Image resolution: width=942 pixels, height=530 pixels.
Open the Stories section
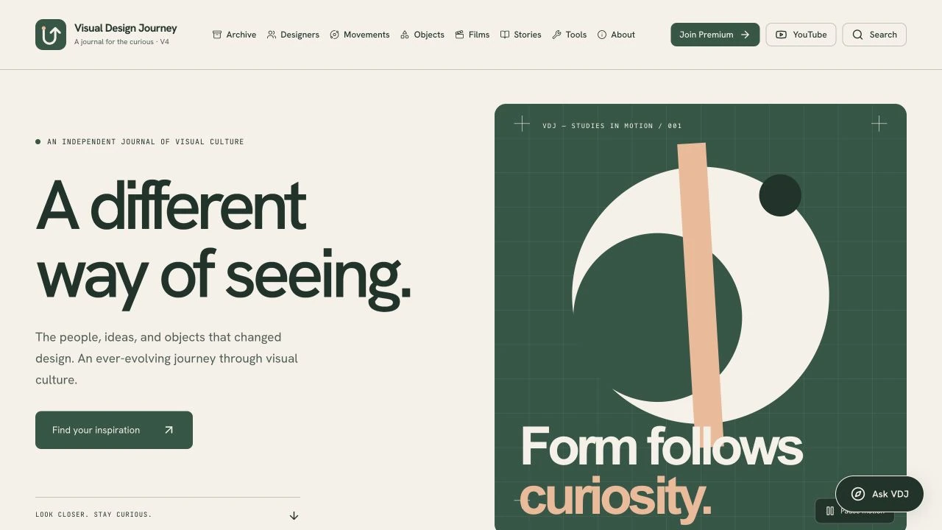[x=520, y=35]
